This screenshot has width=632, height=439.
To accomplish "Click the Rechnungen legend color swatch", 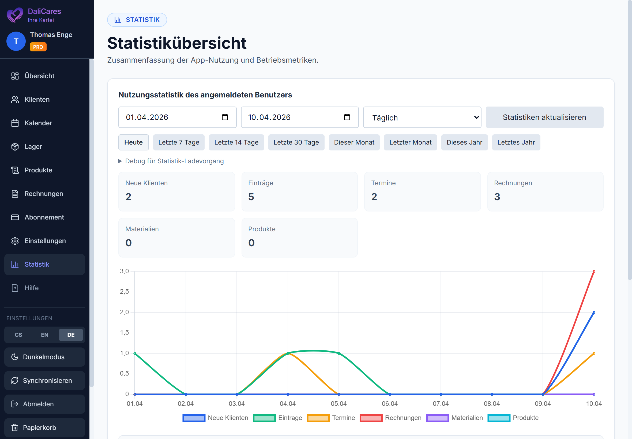I will coord(371,418).
